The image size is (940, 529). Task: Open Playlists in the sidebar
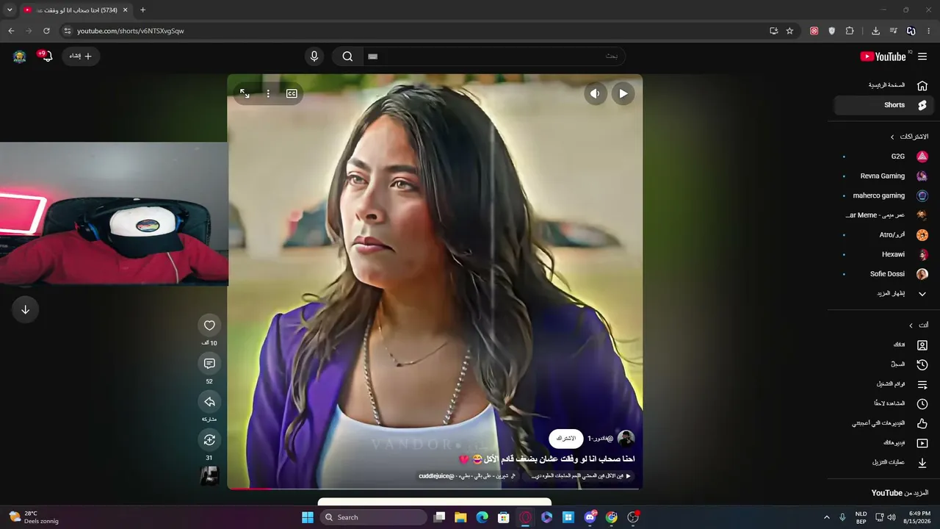[x=882, y=384]
